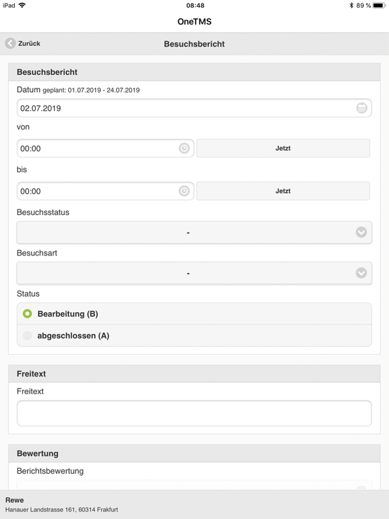
Task: Click Jetzt button next to von time
Action: click(283, 148)
